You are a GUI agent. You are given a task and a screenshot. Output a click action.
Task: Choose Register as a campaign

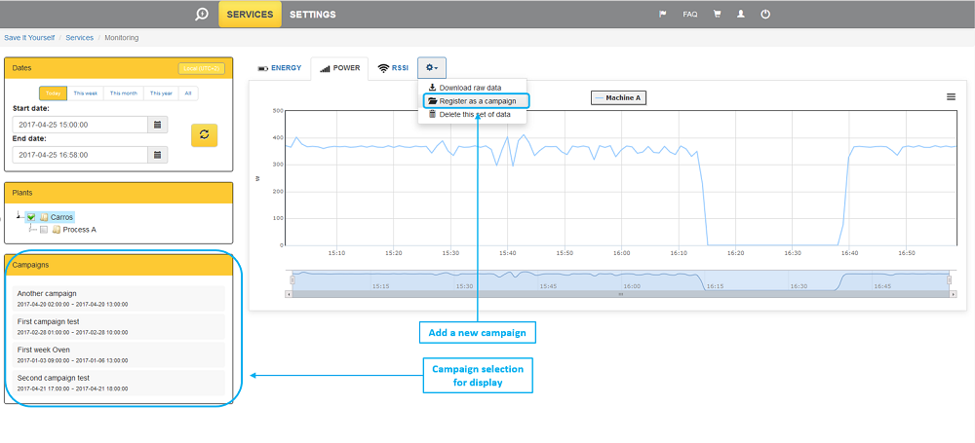pos(477,100)
